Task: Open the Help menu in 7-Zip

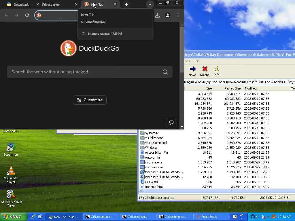Action: click(x=196, y=61)
